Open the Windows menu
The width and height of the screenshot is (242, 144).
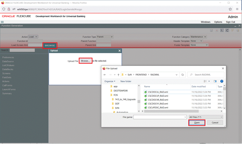205,22
